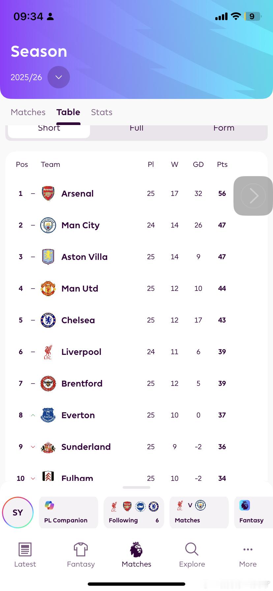The image size is (273, 591).
Task: Tap the bottom sheet drag handle
Action: point(136,487)
